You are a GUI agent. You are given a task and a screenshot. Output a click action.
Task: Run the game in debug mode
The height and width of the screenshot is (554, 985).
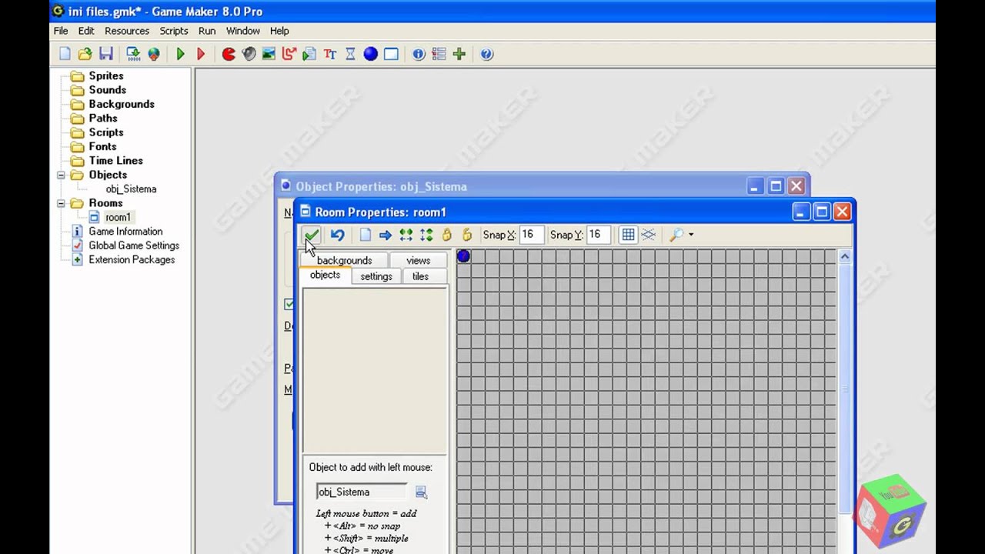pos(201,54)
